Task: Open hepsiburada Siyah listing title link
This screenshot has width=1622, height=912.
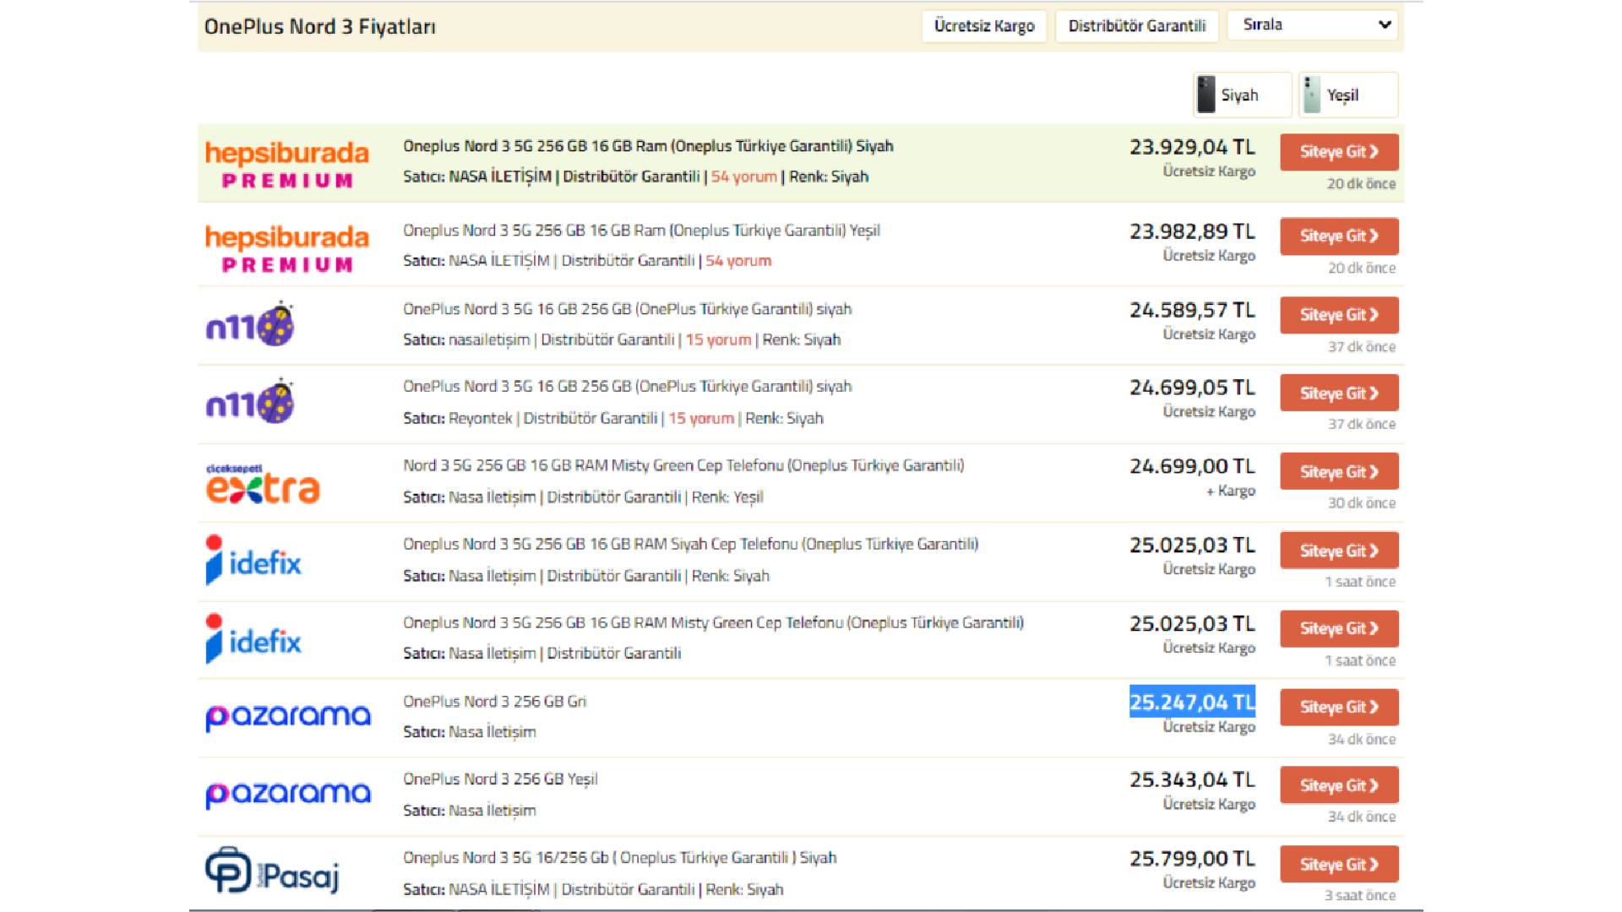Action: tap(648, 146)
